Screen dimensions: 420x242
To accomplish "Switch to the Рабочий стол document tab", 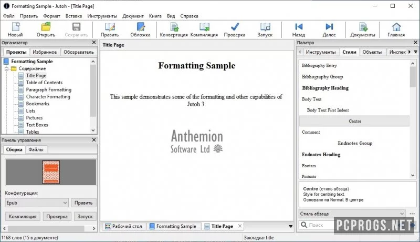I will 124,226.
